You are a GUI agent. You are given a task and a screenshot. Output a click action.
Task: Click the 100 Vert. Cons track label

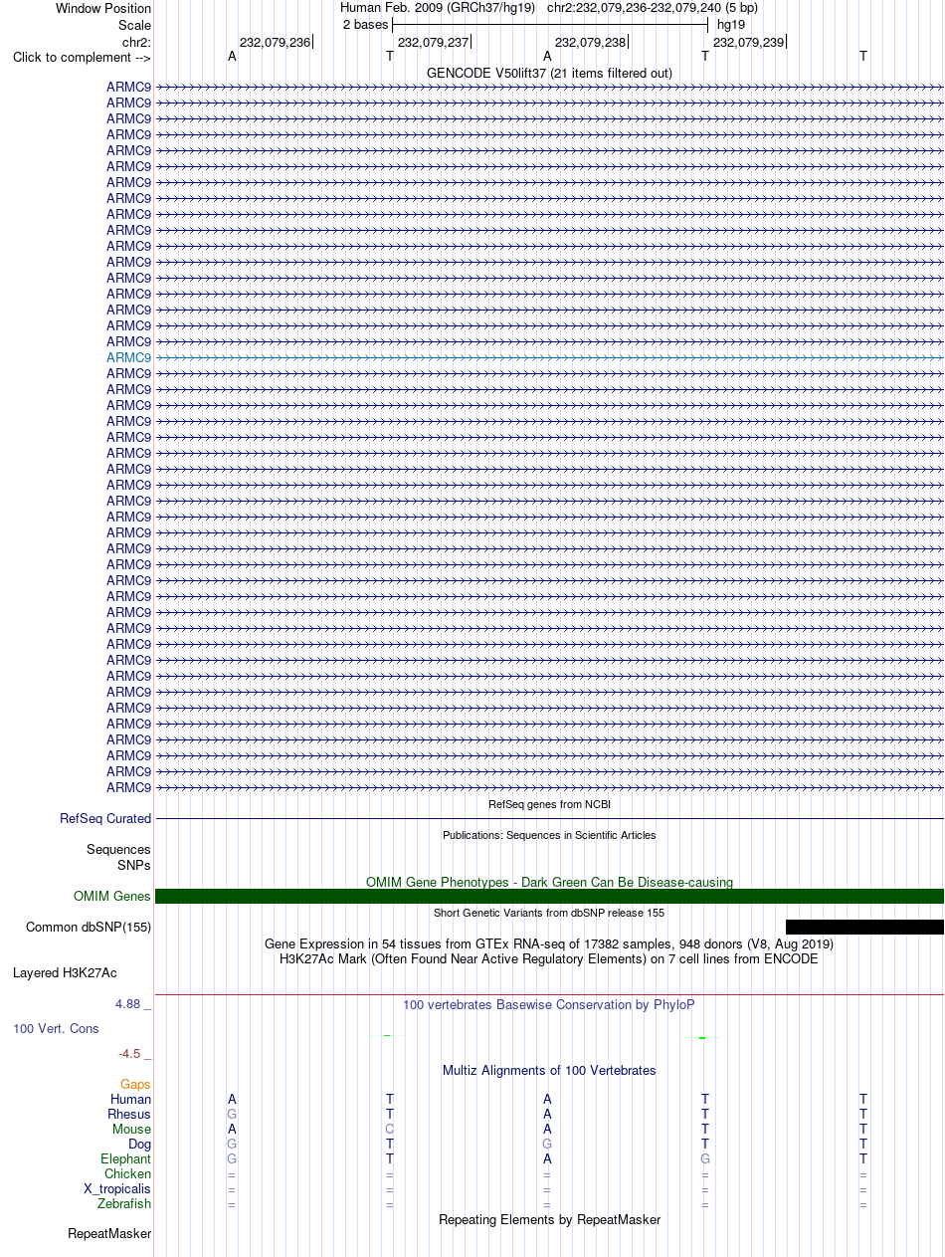[x=56, y=1028]
